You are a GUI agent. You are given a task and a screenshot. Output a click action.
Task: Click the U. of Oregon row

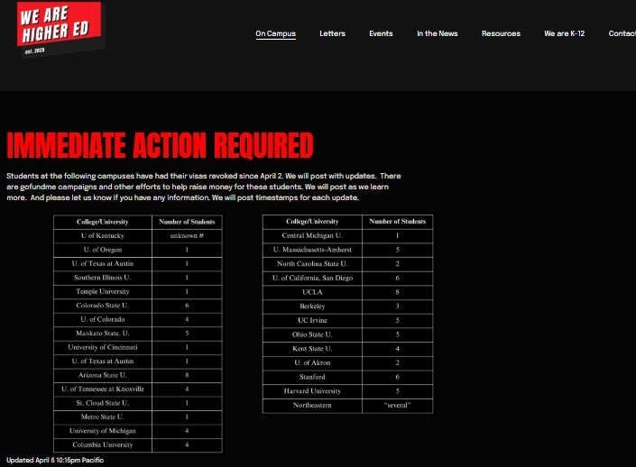coord(138,250)
